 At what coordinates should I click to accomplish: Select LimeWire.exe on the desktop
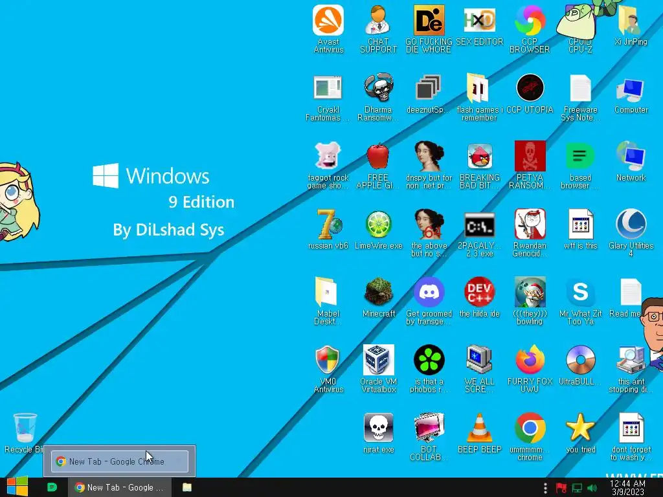(x=378, y=225)
